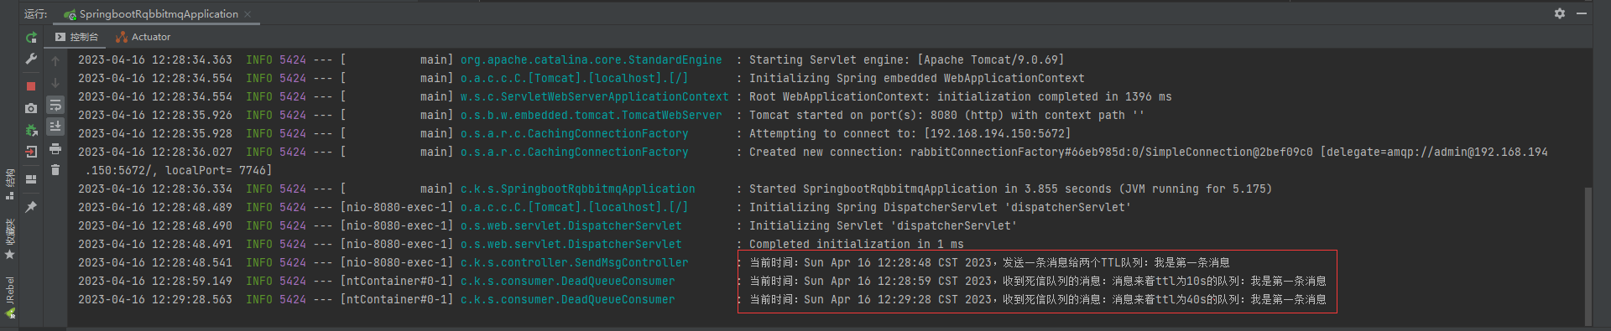
Task: Open the JRebel side panel
Action: pos(10,297)
